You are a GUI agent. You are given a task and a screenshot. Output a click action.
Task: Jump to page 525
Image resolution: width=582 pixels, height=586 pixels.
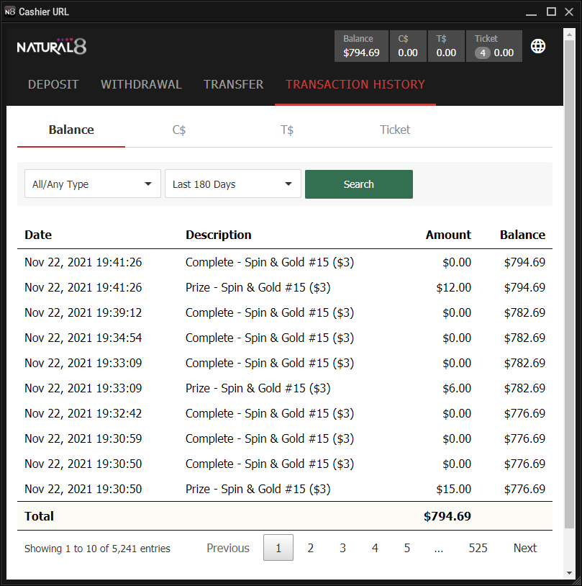[478, 548]
